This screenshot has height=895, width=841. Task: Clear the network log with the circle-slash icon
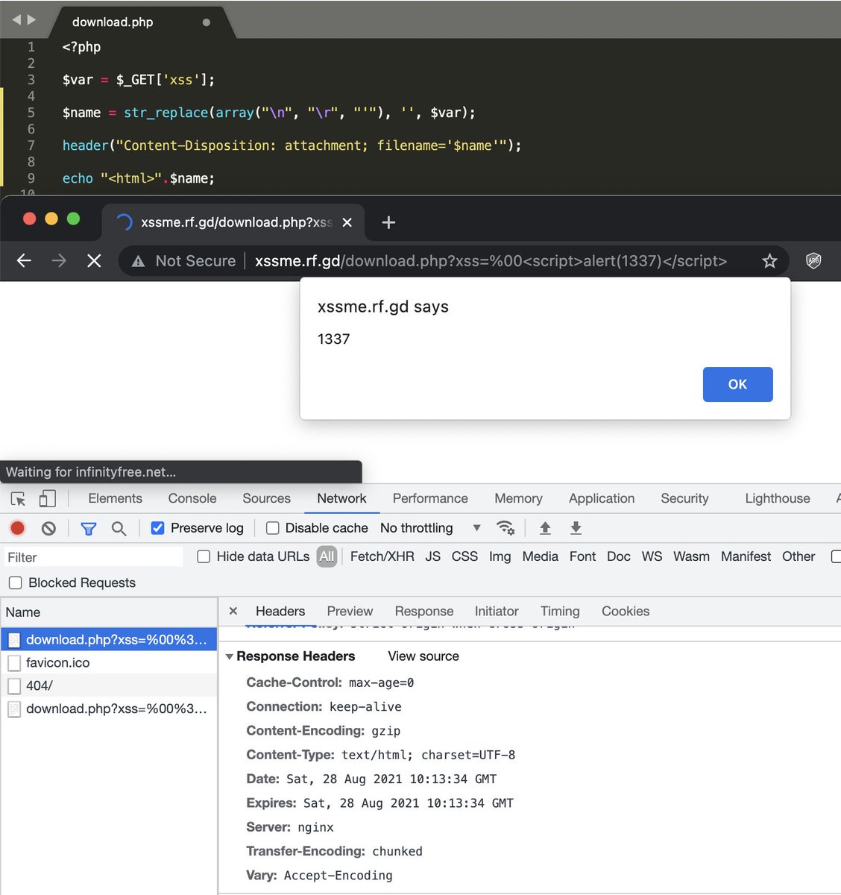48,528
